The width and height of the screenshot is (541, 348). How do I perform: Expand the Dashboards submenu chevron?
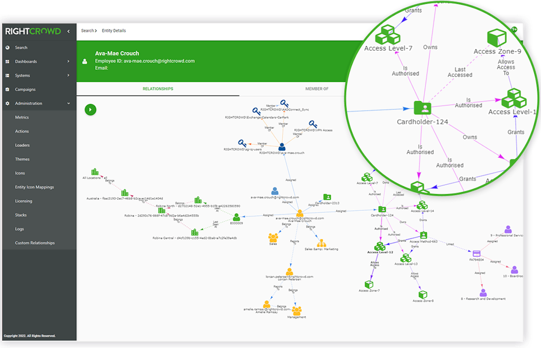pyautogui.click(x=68, y=61)
